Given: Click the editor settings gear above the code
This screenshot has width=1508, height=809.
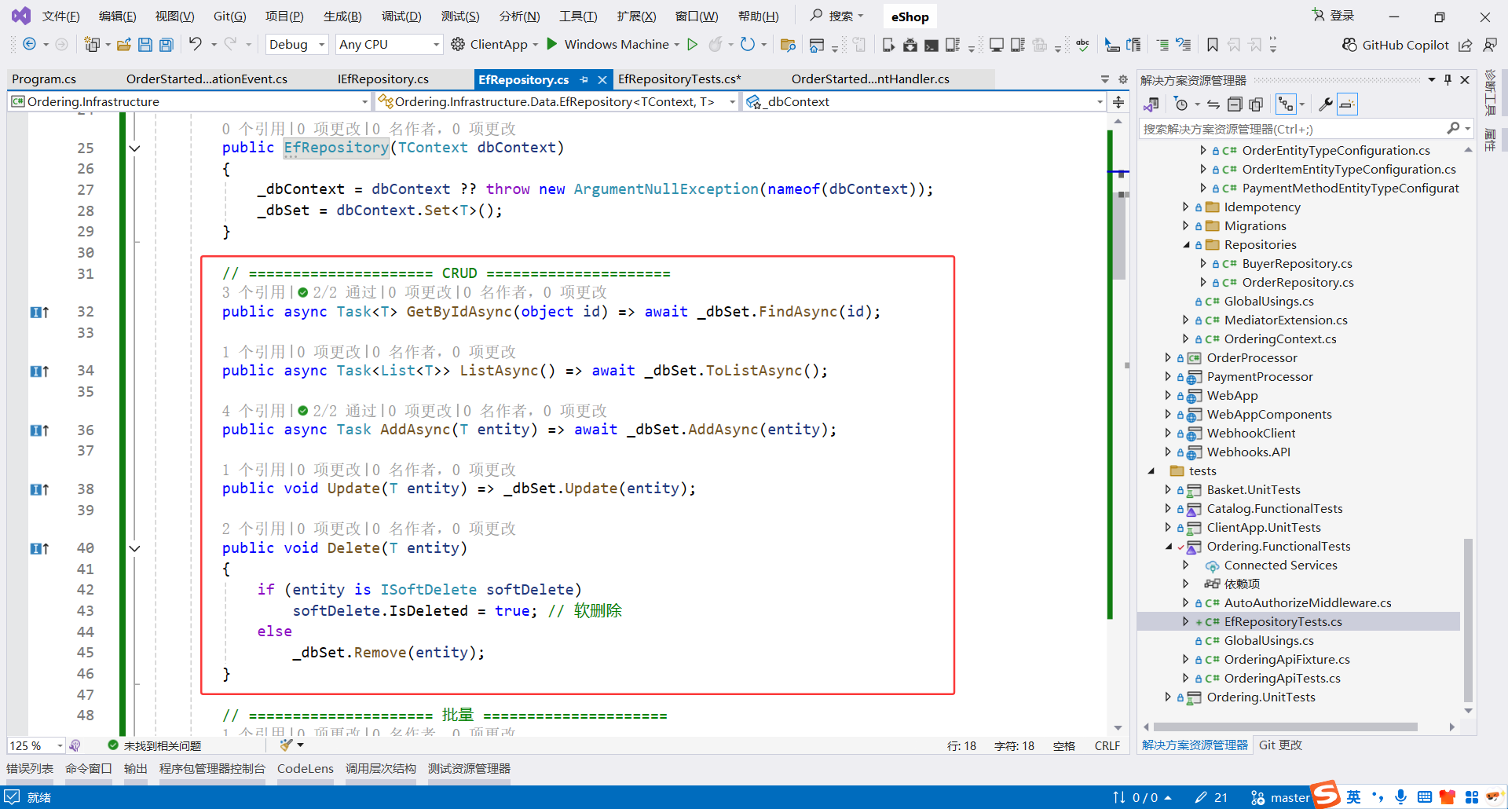Looking at the screenshot, I should pyautogui.click(x=1123, y=79).
